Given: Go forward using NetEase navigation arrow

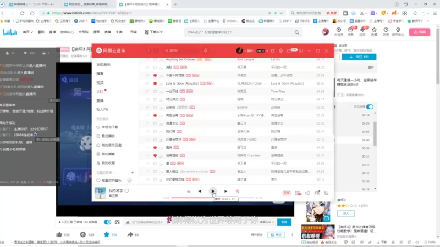Looking at the screenshot, I should 157,50.
